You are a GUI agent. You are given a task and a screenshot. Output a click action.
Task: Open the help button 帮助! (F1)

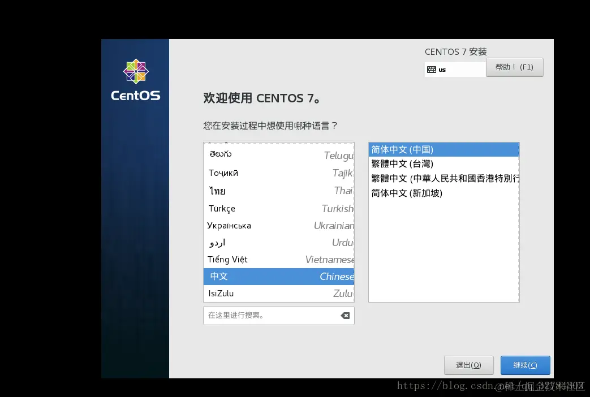point(514,67)
